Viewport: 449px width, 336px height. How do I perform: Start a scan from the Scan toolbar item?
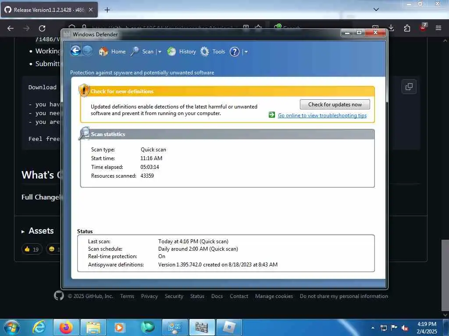pos(143,52)
